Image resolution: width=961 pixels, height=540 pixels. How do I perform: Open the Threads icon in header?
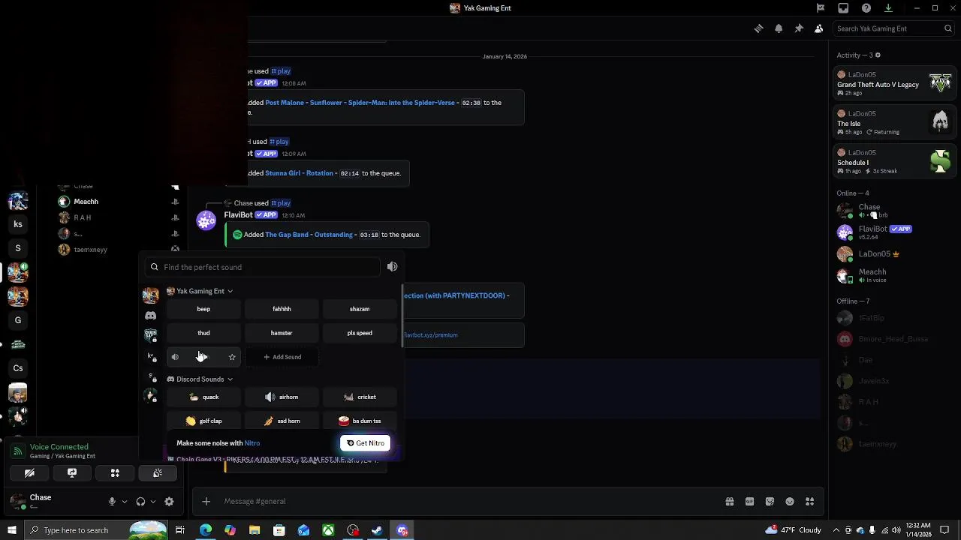[759, 28]
